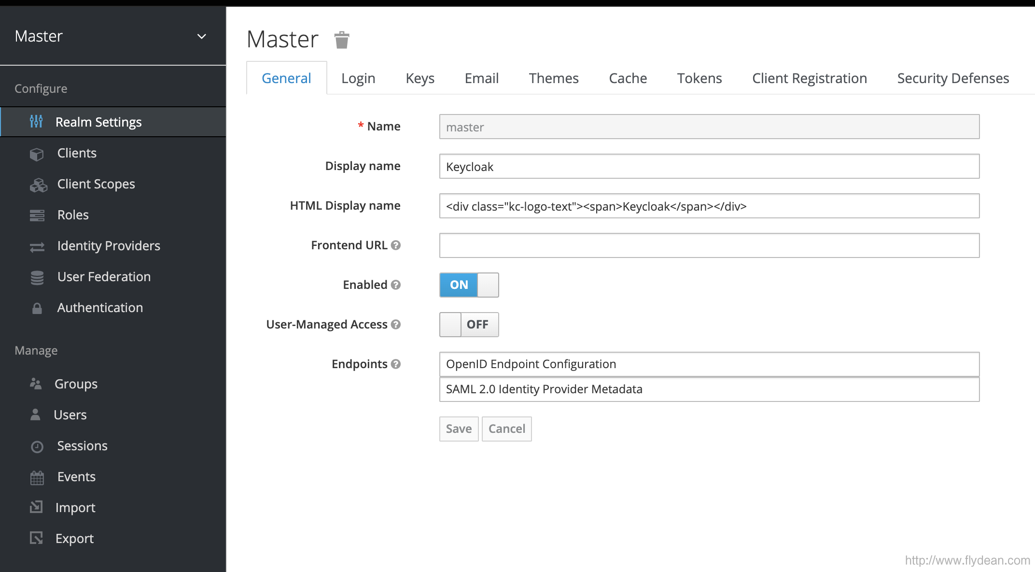1035x572 pixels.
Task: Click the Roles list icon
Action: coord(37,215)
